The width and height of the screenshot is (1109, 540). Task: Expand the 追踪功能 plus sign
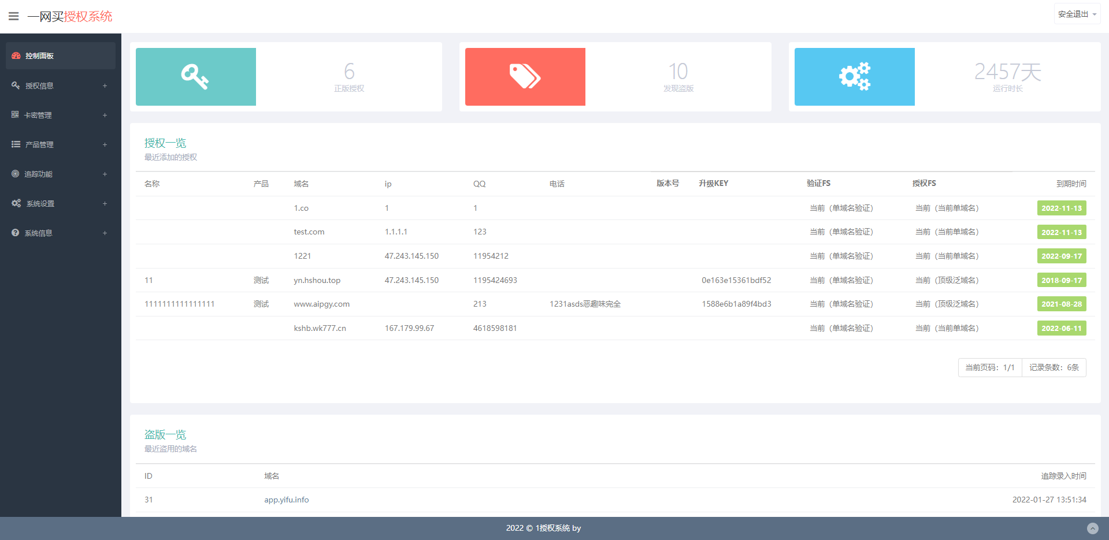coord(105,174)
